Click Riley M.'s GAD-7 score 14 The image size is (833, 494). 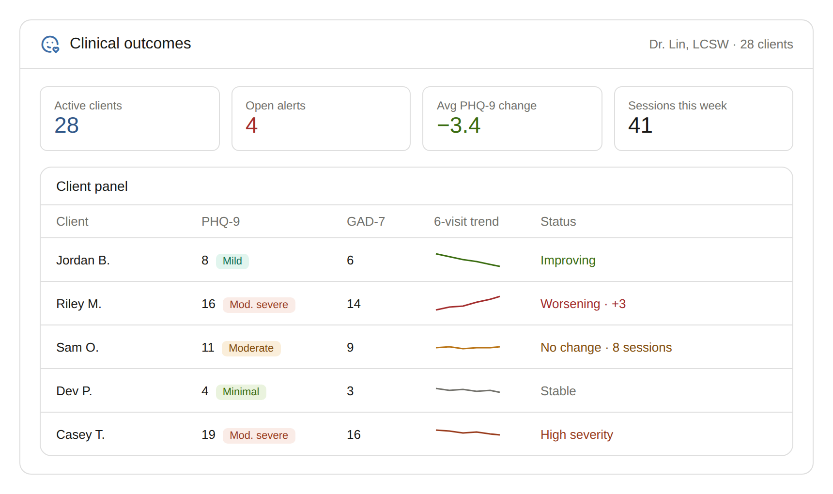(x=354, y=304)
